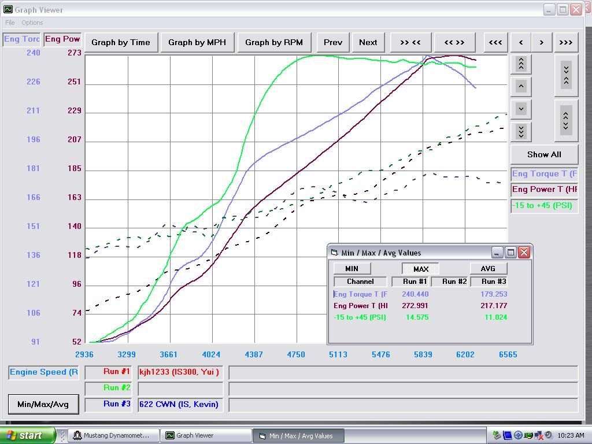Image resolution: width=592 pixels, height=444 pixels.
Task: Click the Engine Speed axis selector
Action: 43,372
